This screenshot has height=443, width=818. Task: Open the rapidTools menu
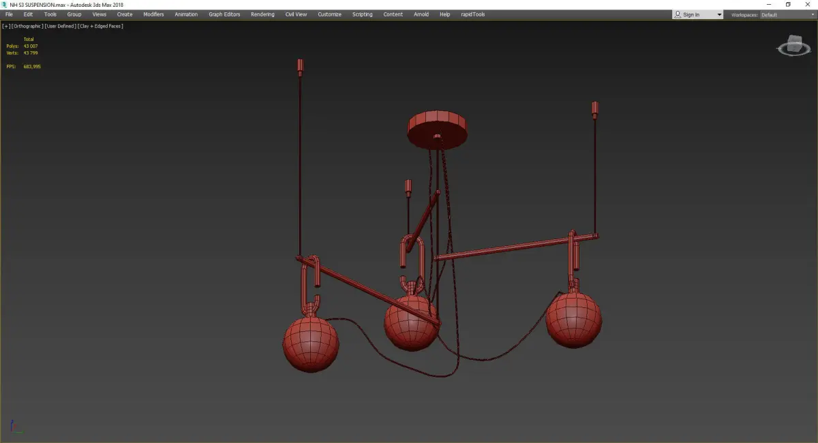[472, 14]
